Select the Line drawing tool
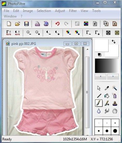The height and width of the screenshot is (143, 122). tap(99, 96)
